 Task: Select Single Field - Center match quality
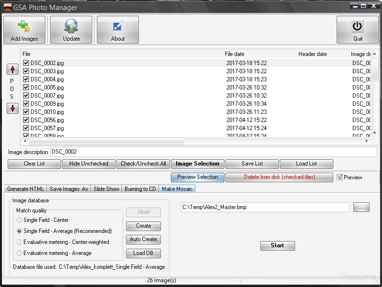coord(20,220)
